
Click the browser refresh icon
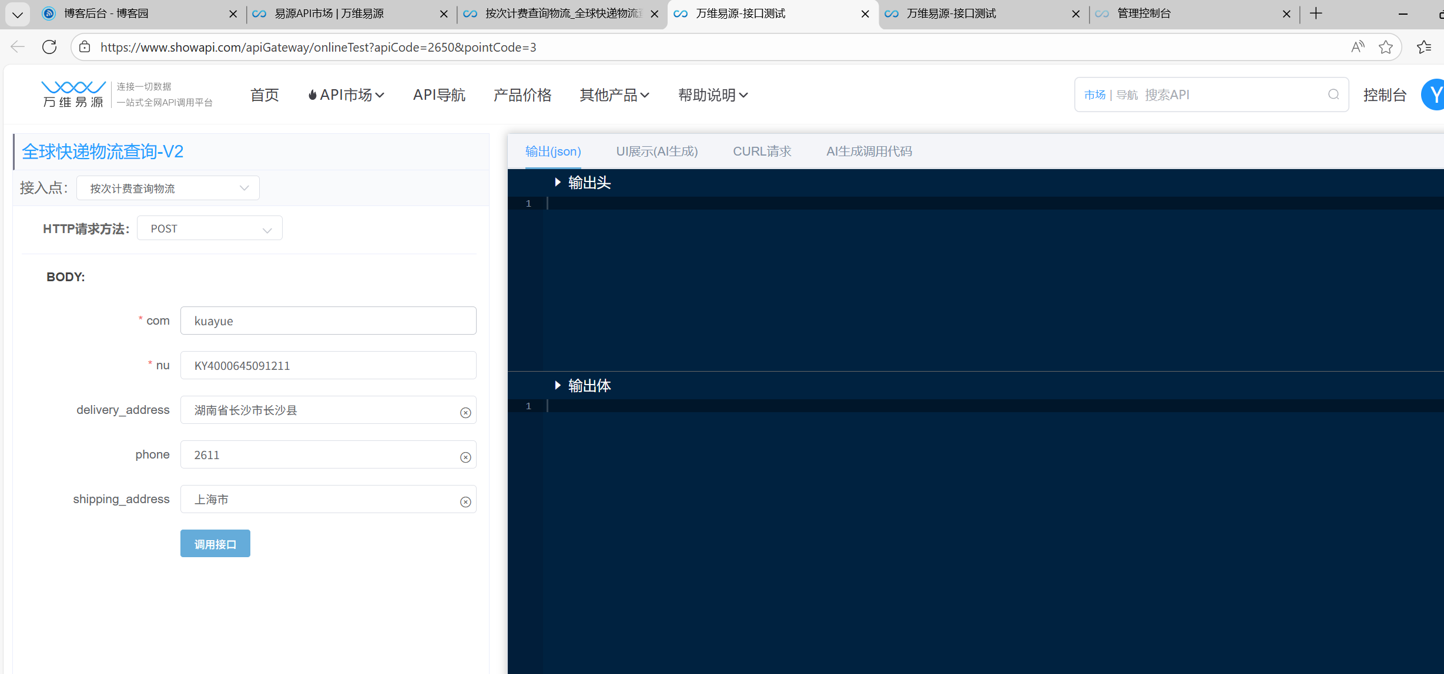point(49,47)
